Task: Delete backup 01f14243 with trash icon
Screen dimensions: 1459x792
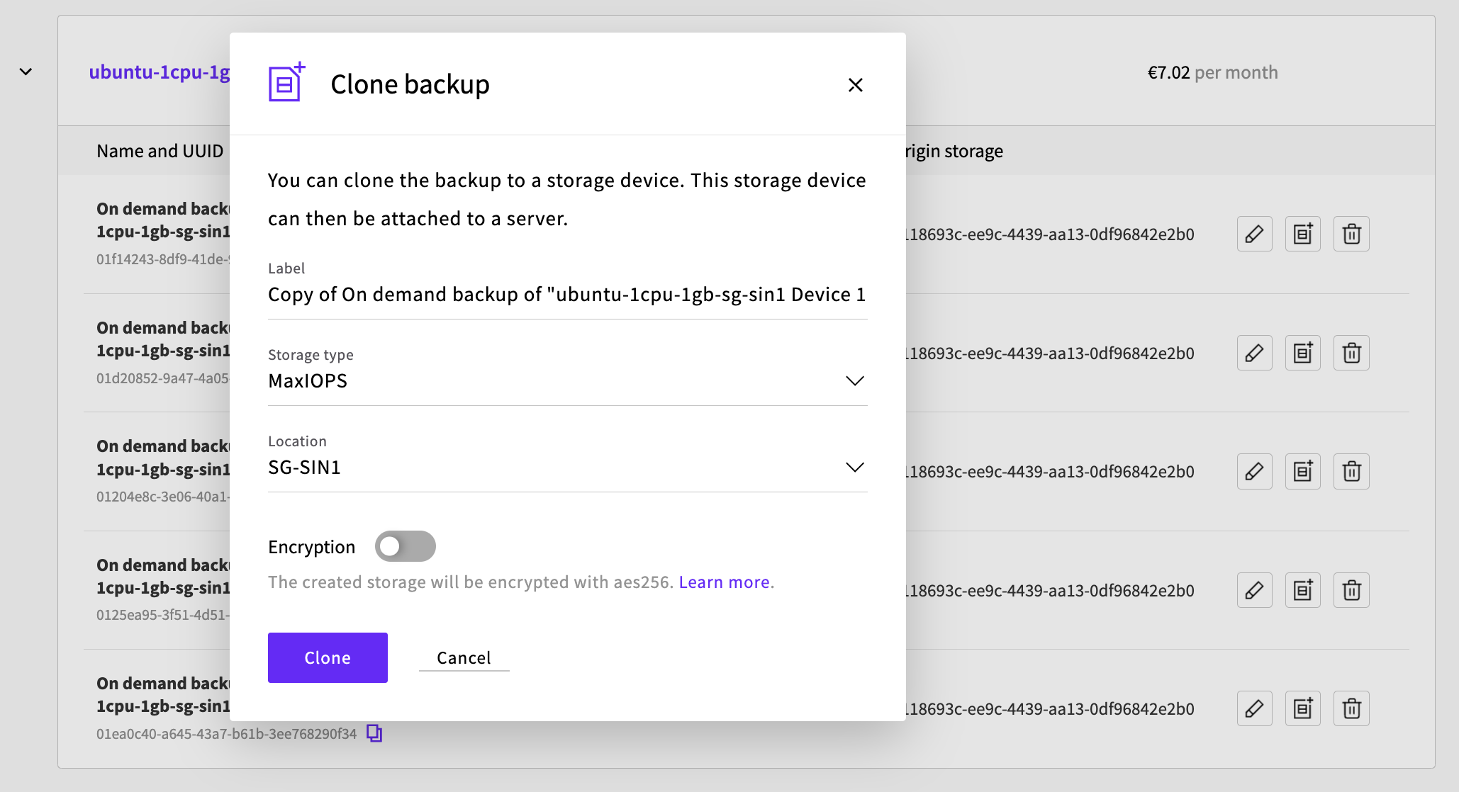Action: (x=1351, y=234)
